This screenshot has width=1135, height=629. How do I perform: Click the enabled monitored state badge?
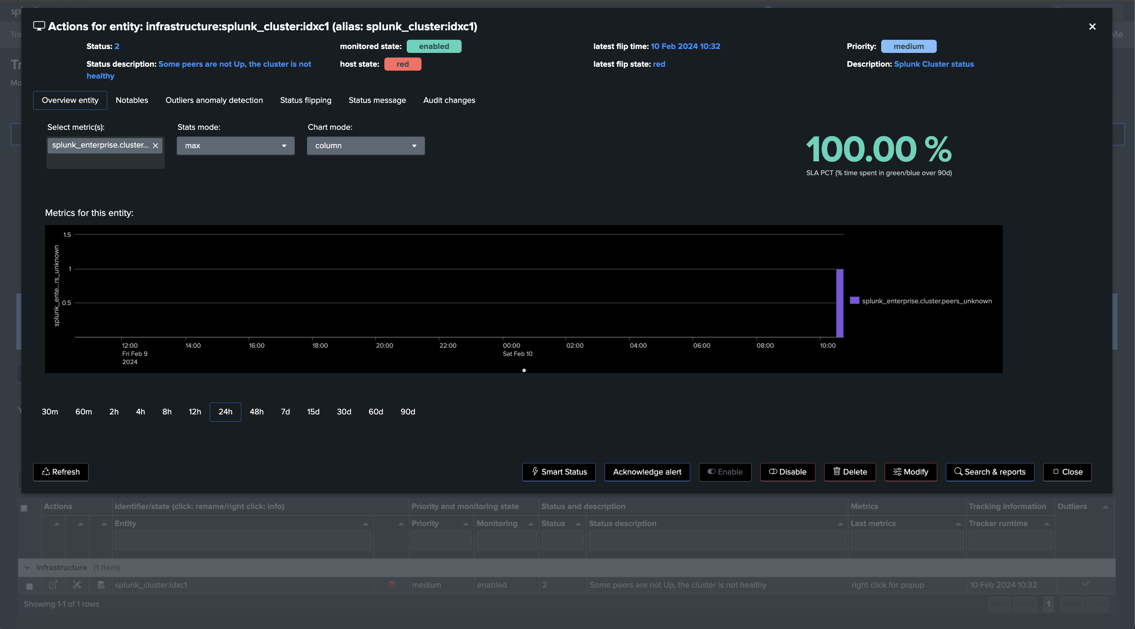tap(434, 46)
